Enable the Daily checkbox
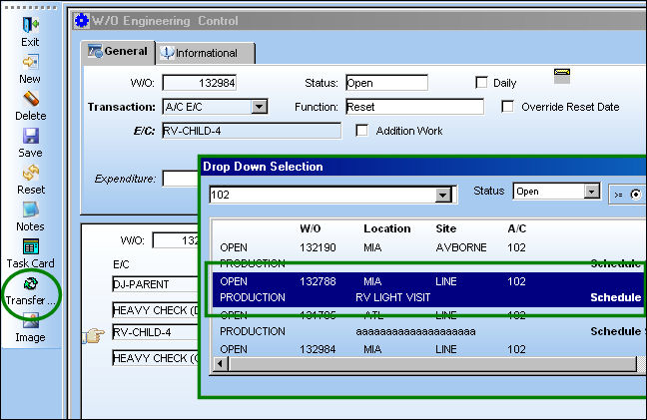The width and height of the screenshot is (647, 420). (481, 83)
